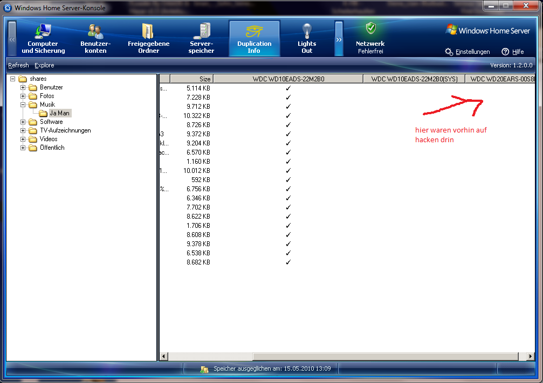Click the Speicher ausgeglichen status text
Viewport: 543px width, 383px height.
(272, 369)
